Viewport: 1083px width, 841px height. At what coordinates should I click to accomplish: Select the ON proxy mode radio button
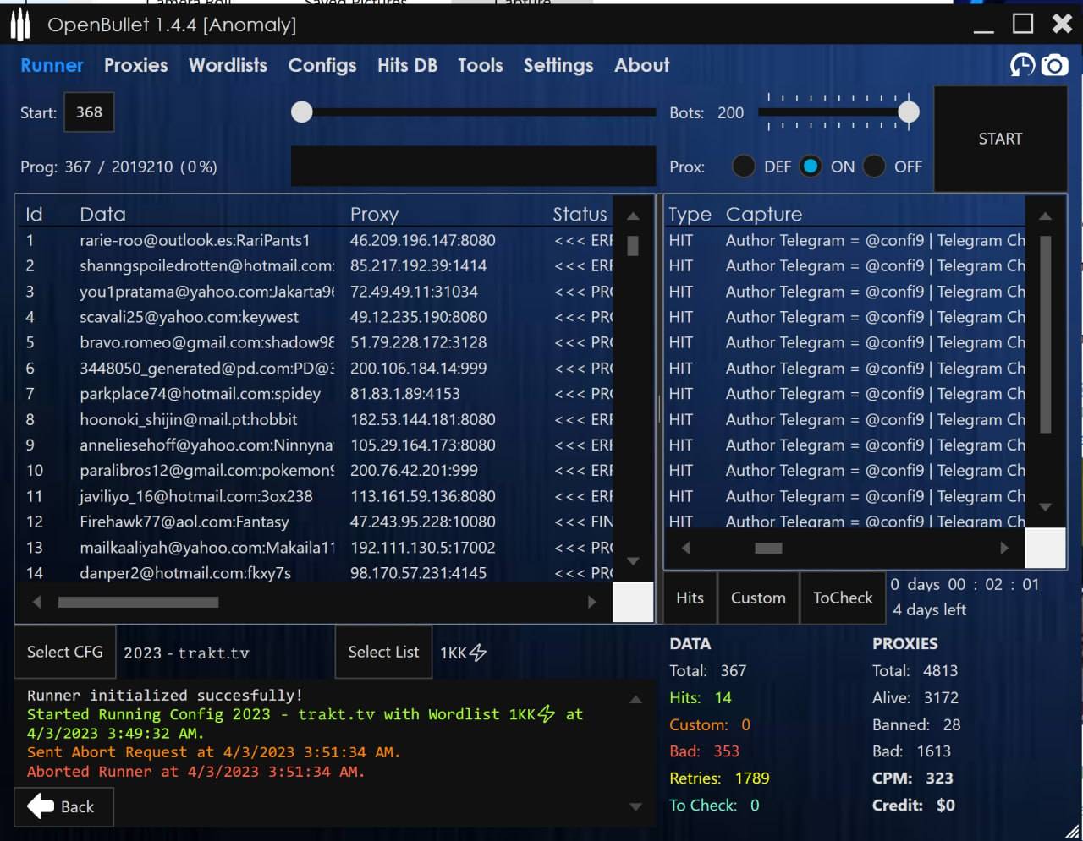811,167
